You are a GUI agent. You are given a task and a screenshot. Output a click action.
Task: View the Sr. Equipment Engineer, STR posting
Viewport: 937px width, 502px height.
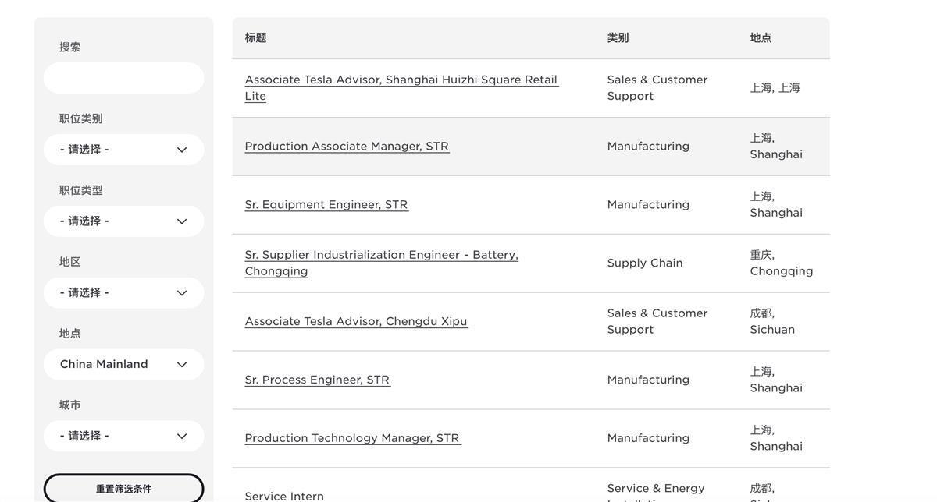click(326, 205)
